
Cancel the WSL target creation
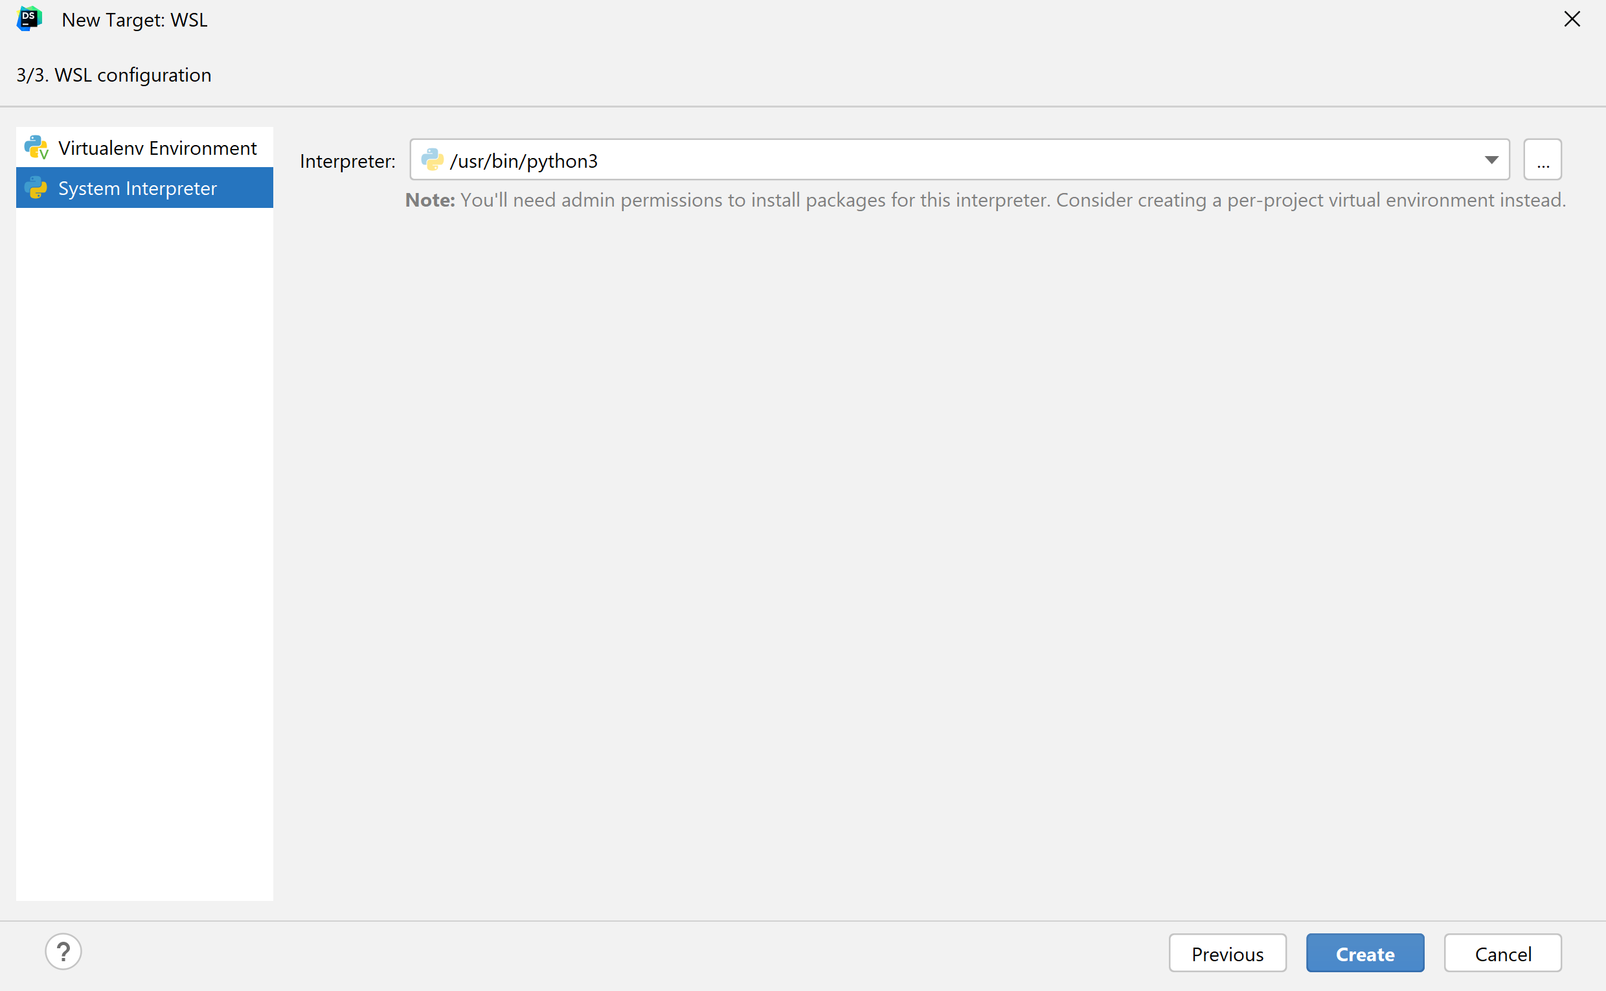pyautogui.click(x=1502, y=953)
